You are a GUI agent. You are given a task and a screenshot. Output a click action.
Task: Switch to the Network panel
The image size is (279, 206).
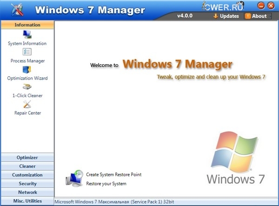(27, 192)
